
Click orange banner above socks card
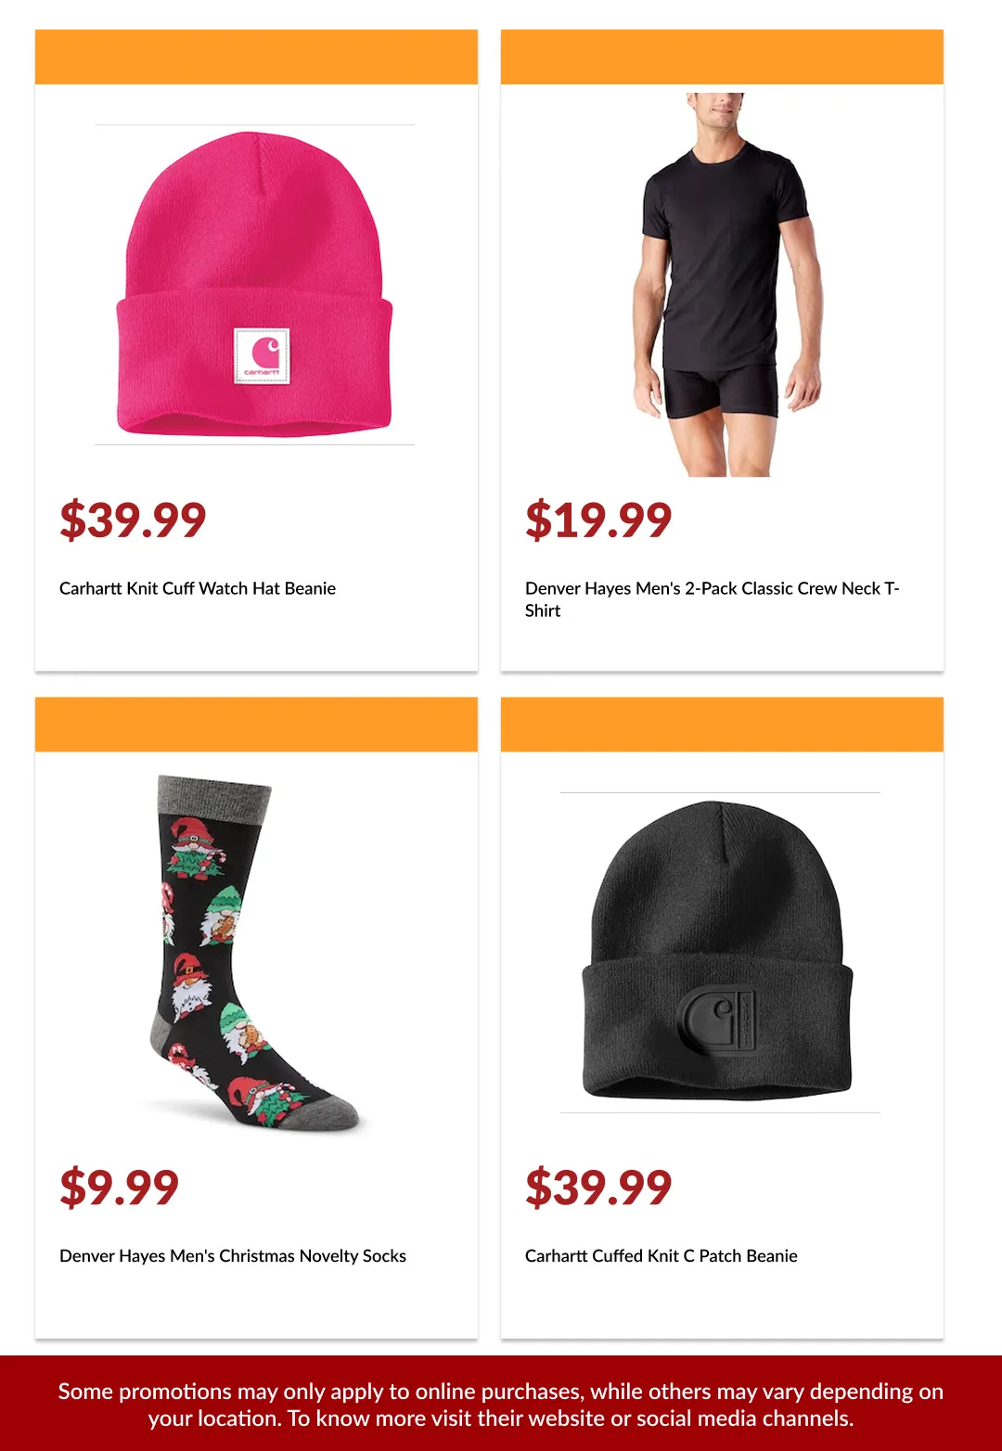click(256, 725)
